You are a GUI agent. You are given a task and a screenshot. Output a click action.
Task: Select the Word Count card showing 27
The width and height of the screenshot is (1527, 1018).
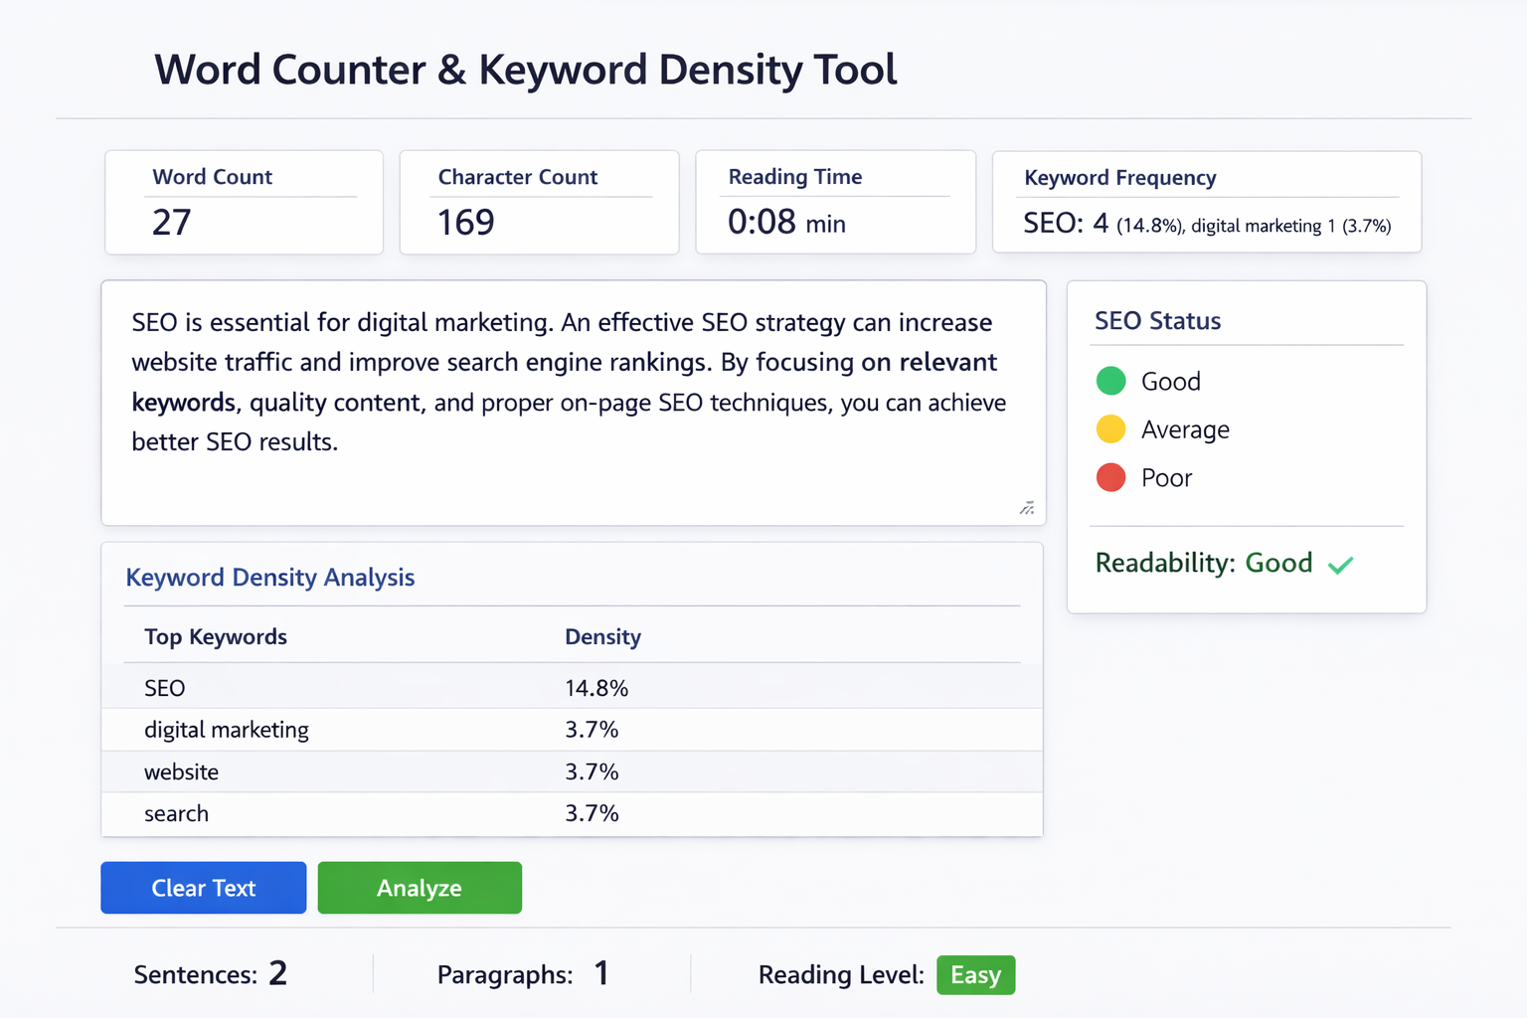pos(244,202)
